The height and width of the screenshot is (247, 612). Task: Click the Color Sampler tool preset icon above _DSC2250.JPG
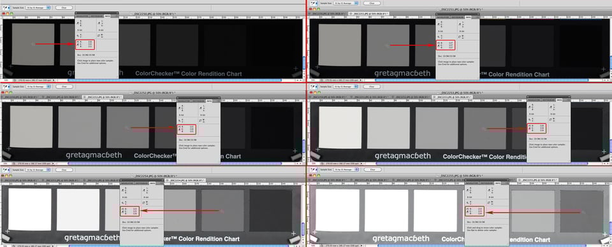(5, 8)
